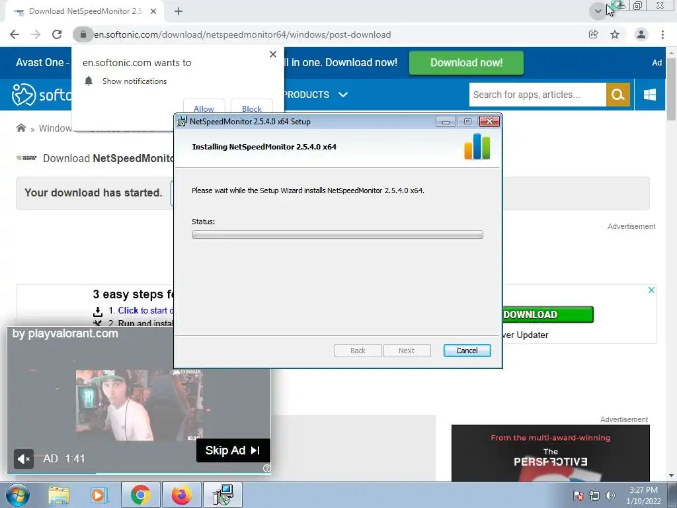Click the green Download now! ad button
The image size is (677, 508).
466,63
